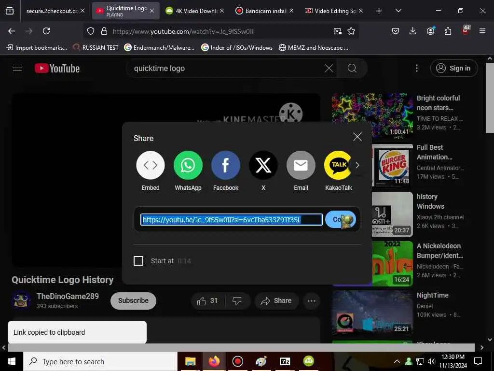Viewport: 494px width, 371px height.
Task: Show more share options arrow
Action: tap(357, 165)
